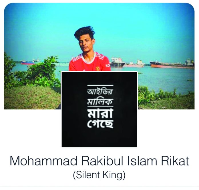The width and height of the screenshot is (199, 190).
Task: Click the Bengali word আইডির in profile picture
Action: [x=100, y=92]
